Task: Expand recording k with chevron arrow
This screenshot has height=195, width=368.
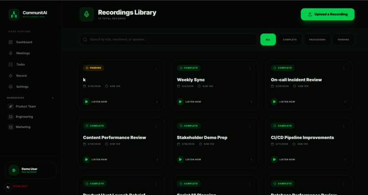Action: point(157,102)
